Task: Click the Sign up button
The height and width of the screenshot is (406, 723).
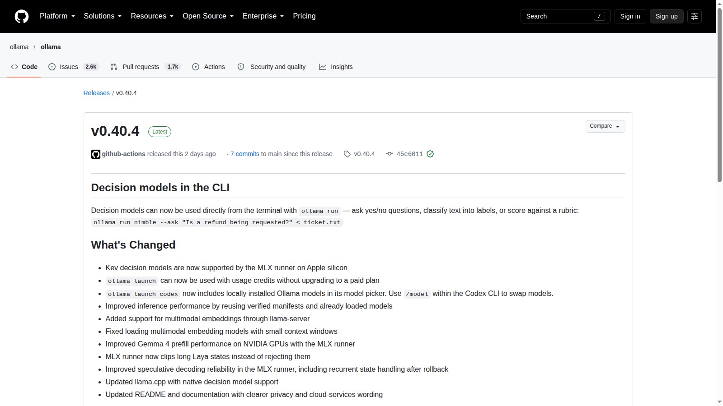Action: click(x=667, y=16)
